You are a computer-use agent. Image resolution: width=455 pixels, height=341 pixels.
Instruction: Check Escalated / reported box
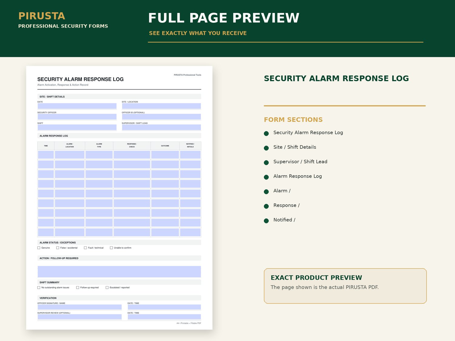[107, 288]
